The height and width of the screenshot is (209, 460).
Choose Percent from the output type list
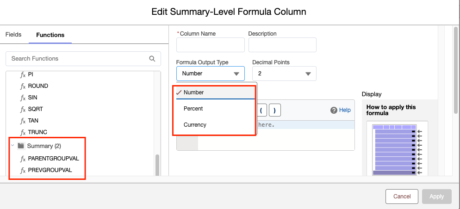pyautogui.click(x=216, y=109)
